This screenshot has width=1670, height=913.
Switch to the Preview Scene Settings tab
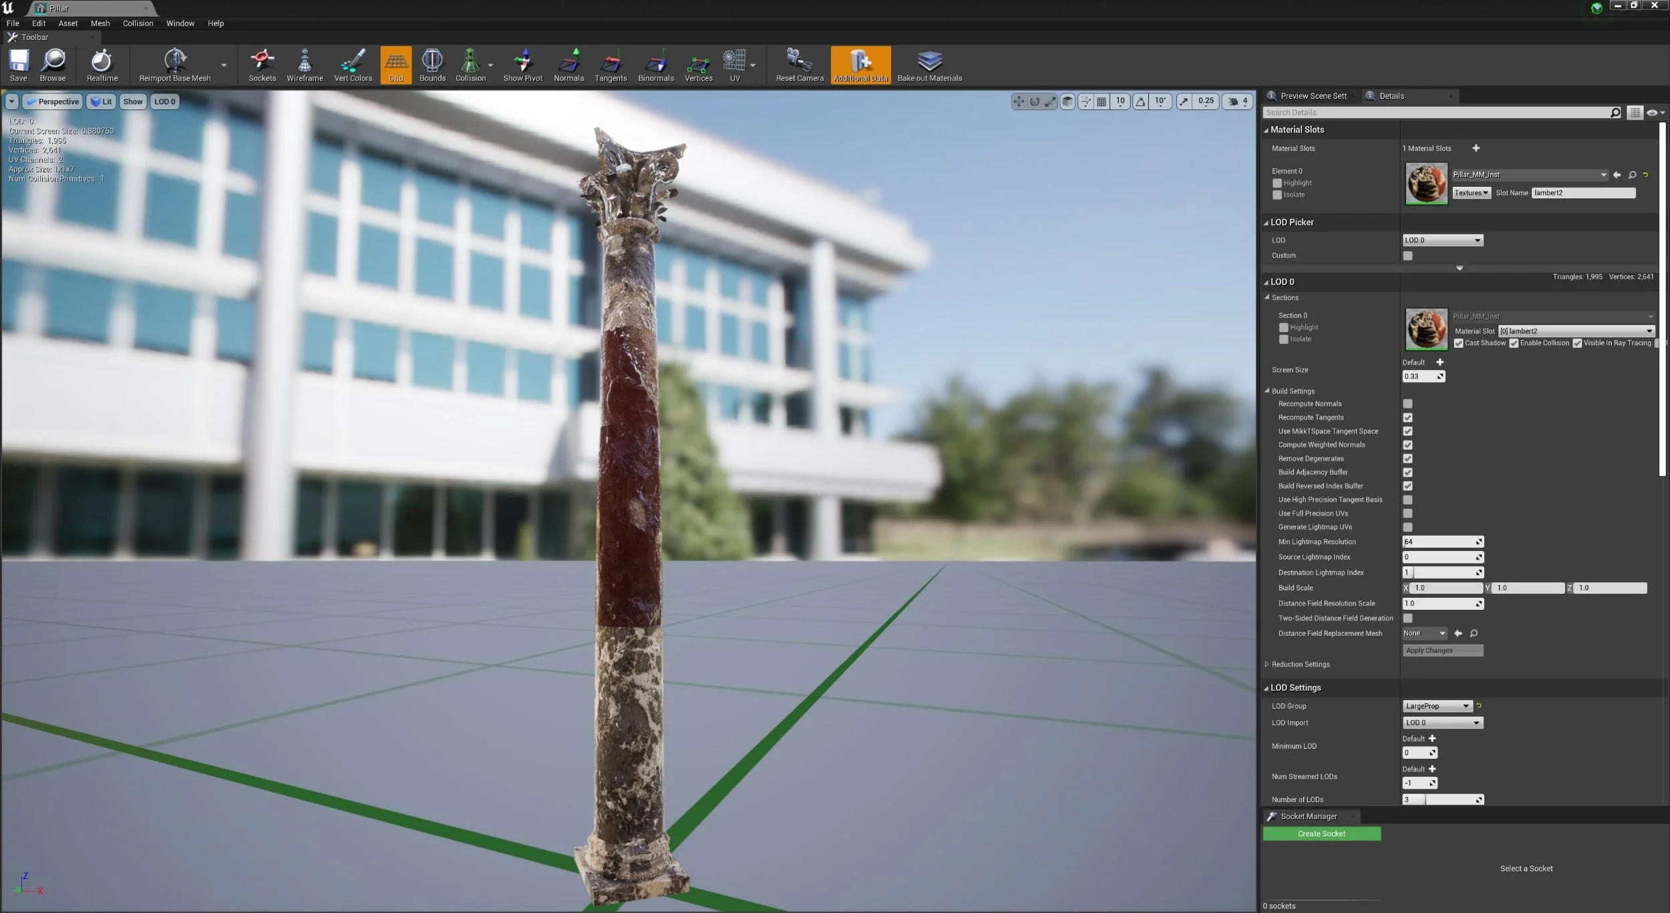(x=1313, y=96)
